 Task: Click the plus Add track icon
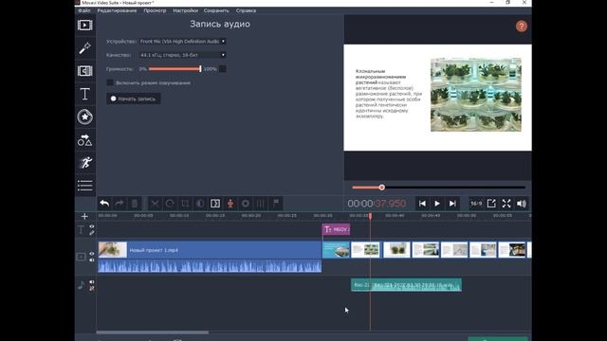tap(84, 217)
